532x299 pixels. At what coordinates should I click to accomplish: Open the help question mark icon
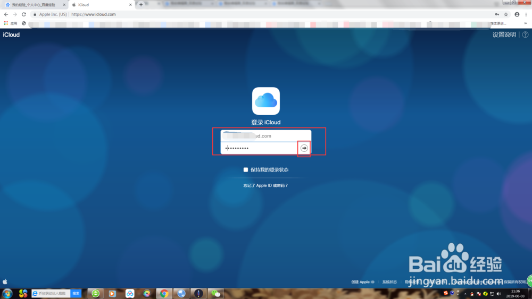tap(525, 35)
